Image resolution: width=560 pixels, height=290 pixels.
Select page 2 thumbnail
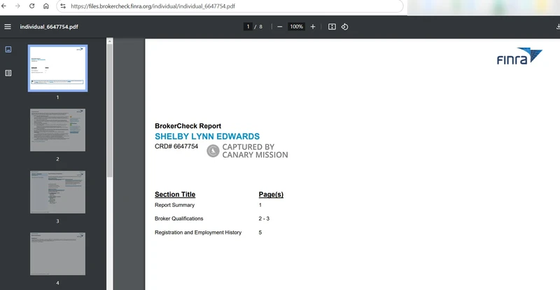point(57,130)
